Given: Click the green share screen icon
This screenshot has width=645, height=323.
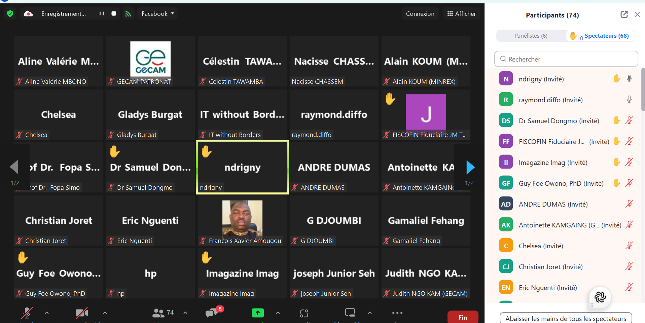Looking at the screenshot, I should pyautogui.click(x=257, y=313).
